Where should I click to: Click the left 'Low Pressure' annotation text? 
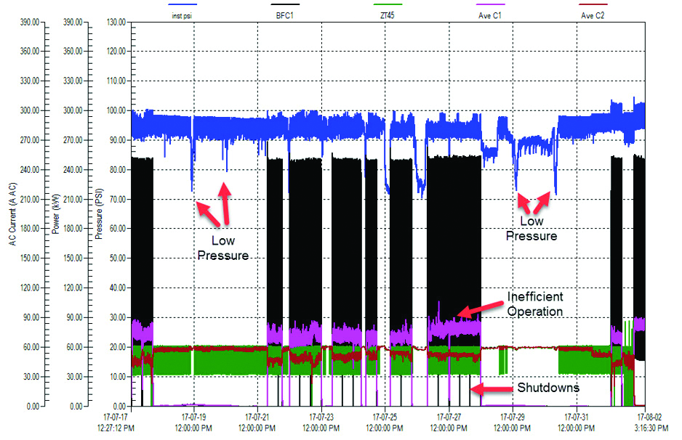click(x=223, y=248)
